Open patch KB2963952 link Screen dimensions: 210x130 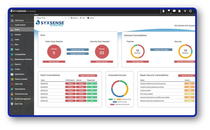[44, 87]
